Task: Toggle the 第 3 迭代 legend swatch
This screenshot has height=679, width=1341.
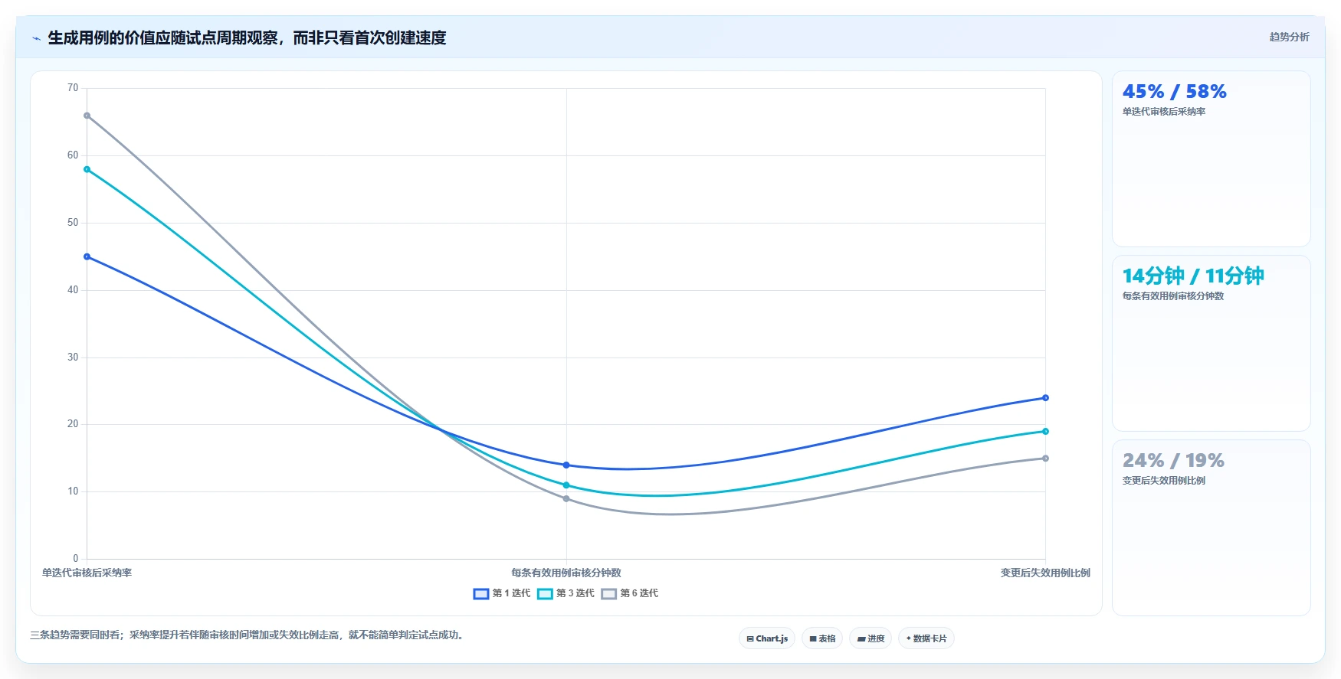Action: tap(545, 594)
